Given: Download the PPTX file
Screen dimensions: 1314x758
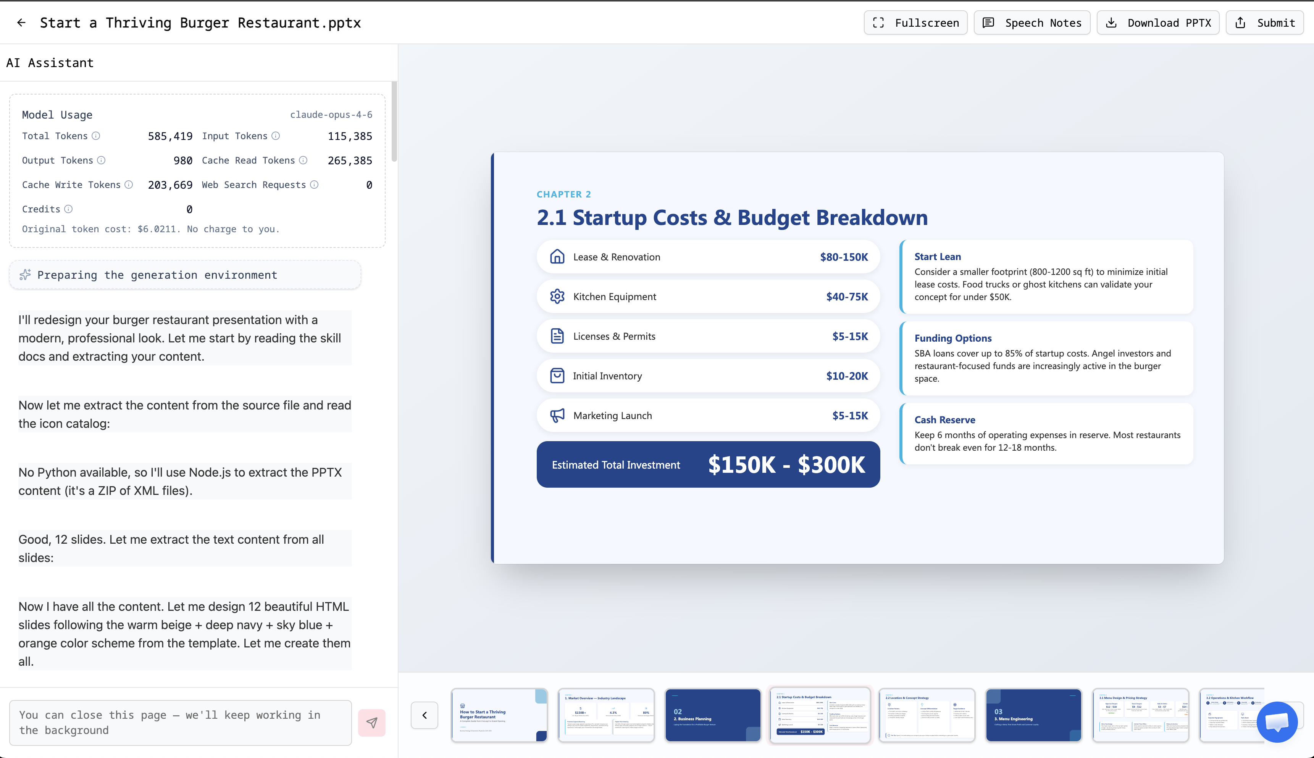Looking at the screenshot, I should coord(1158,22).
